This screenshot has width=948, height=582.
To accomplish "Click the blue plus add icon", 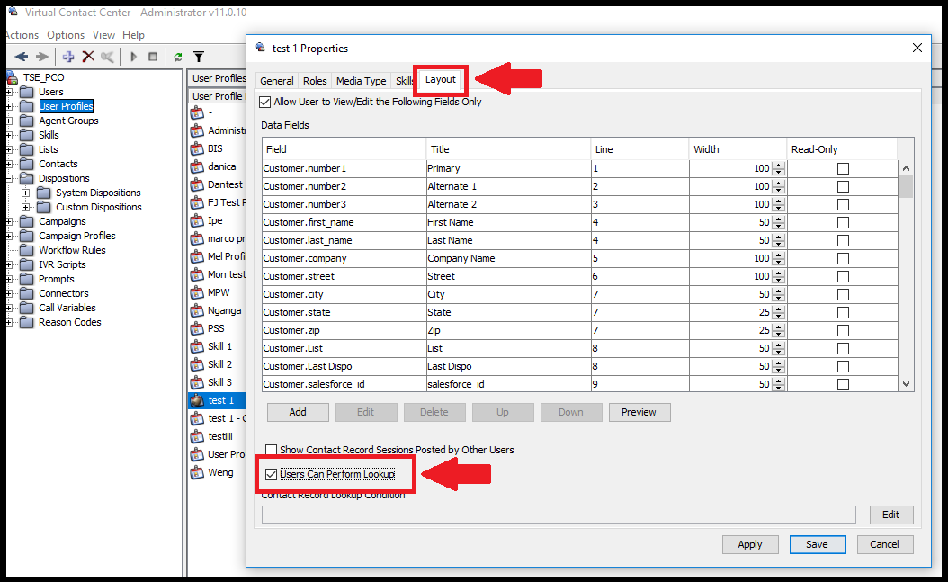I will (x=68, y=57).
